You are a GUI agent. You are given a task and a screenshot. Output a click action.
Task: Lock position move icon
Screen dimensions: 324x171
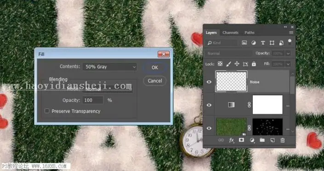click(237, 64)
